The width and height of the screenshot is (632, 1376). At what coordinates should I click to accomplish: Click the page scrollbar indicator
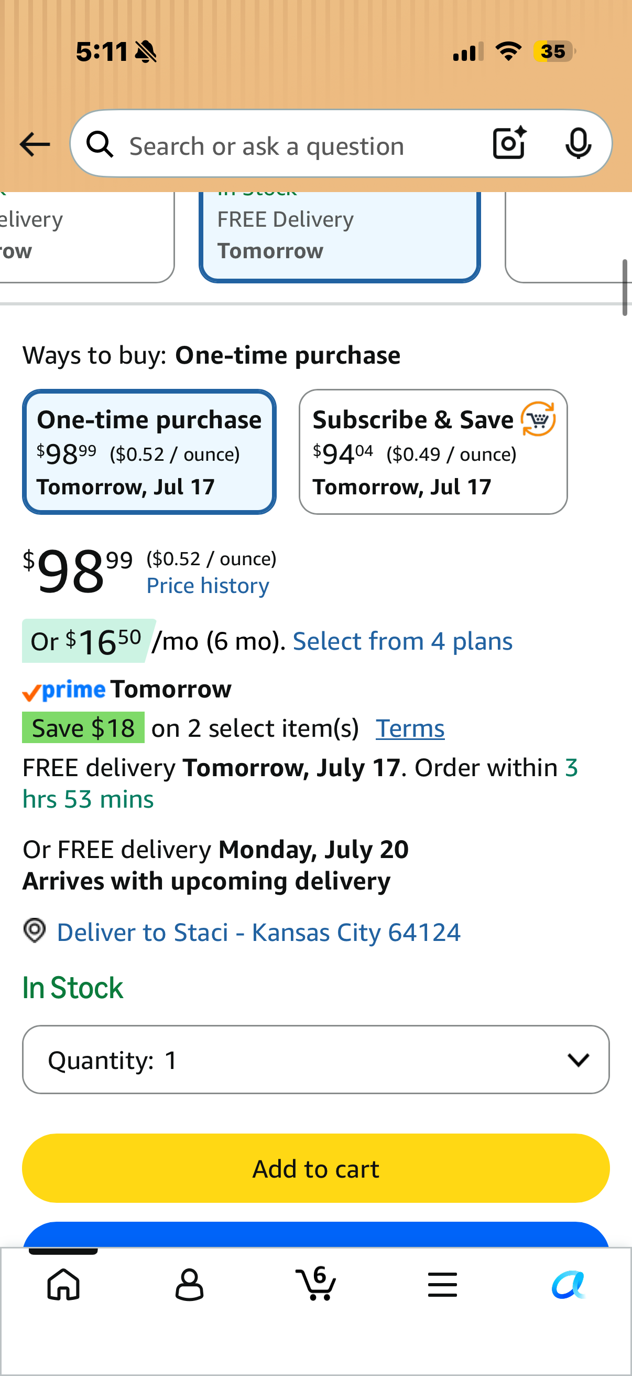tap(625, 288)
